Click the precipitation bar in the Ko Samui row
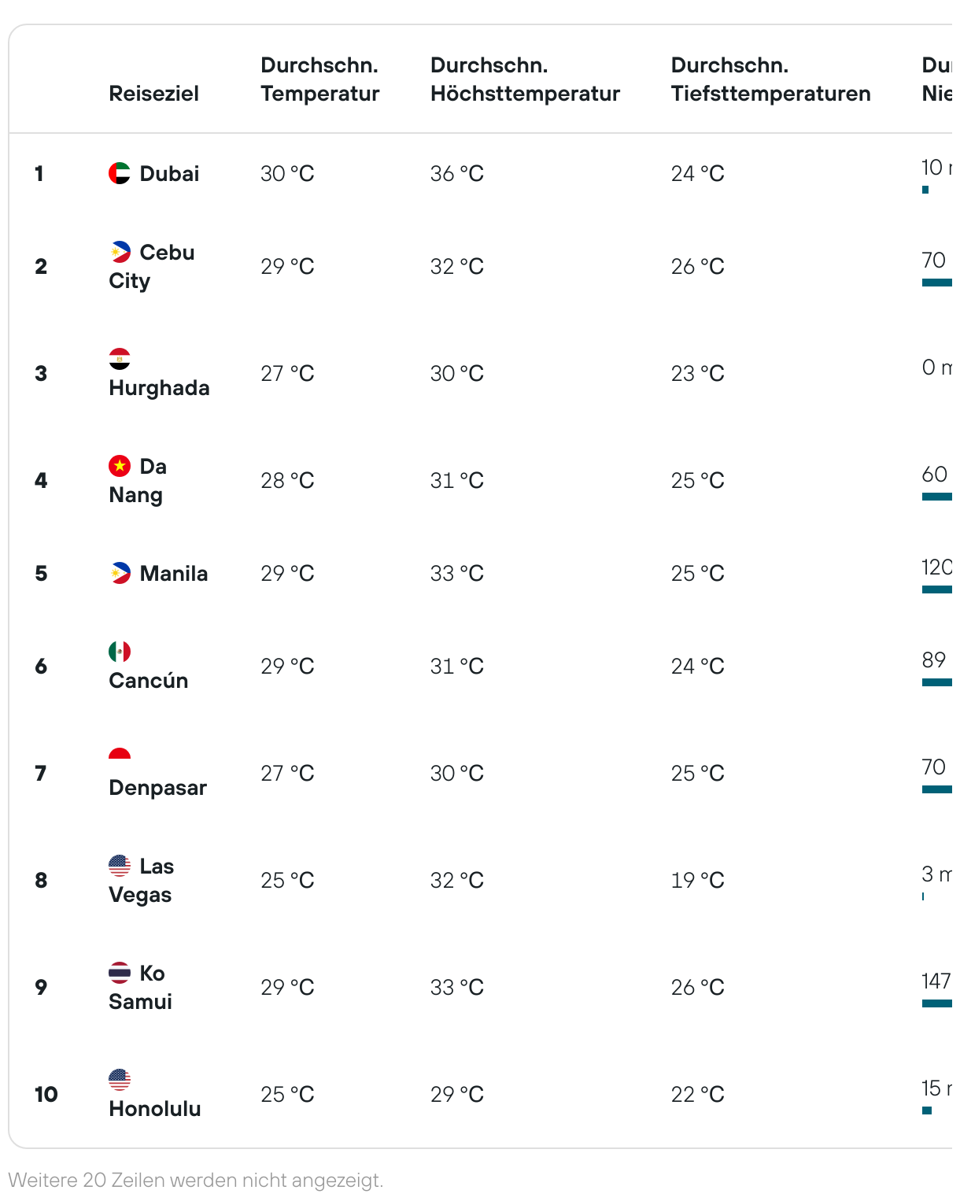 click(937, 1003)
